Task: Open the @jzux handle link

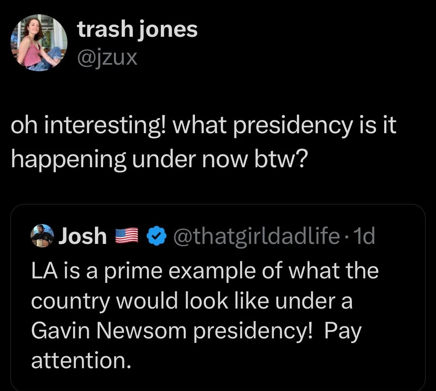Action: [107, 58]
